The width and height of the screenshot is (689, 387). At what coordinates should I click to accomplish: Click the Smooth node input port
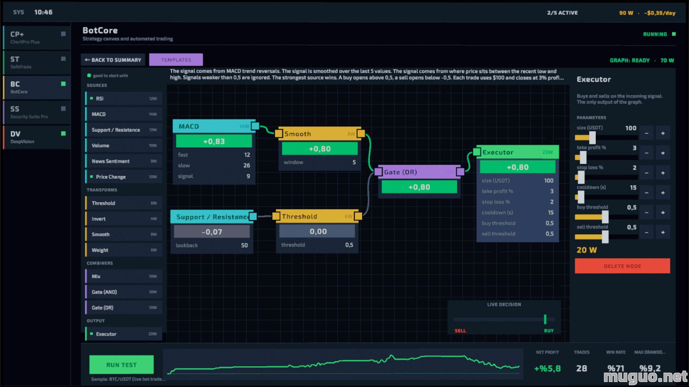tap(278, 134)
